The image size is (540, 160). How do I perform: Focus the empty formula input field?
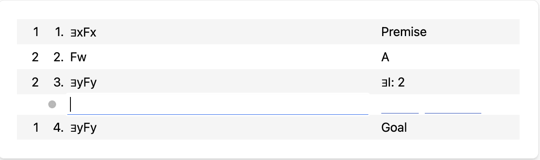[218, 104]
